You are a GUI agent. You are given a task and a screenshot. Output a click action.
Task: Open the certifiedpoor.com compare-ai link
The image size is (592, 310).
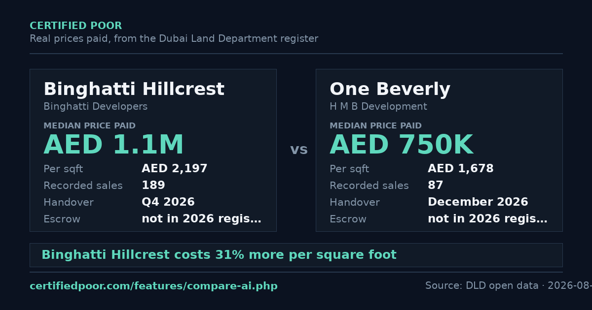coord(153,286)
